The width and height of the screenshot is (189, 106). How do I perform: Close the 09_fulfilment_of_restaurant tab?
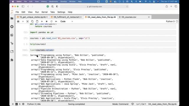coord(81,17)
